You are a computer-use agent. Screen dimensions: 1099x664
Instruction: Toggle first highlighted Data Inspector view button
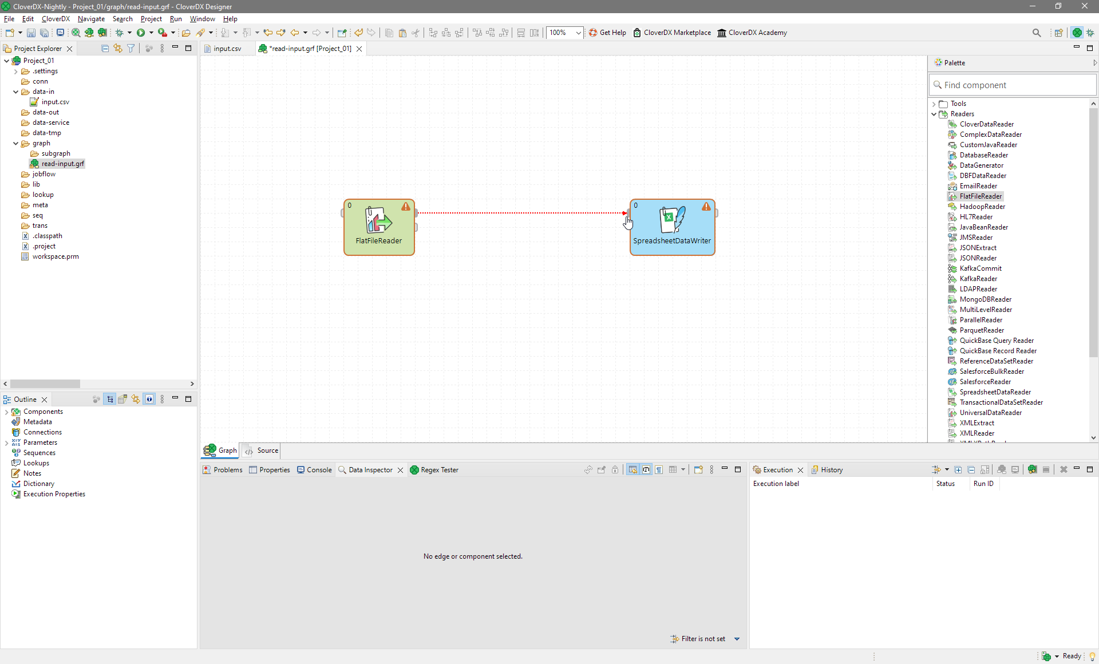(632, 470)
